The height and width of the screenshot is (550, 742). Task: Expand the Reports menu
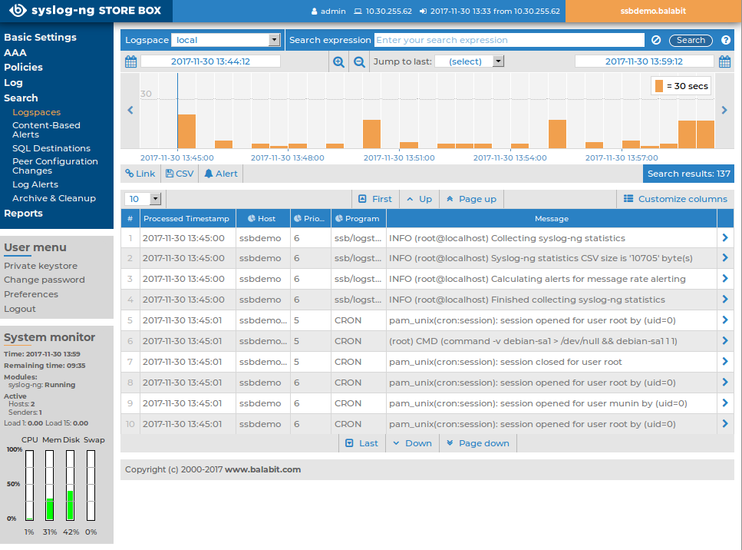point(23,214)
